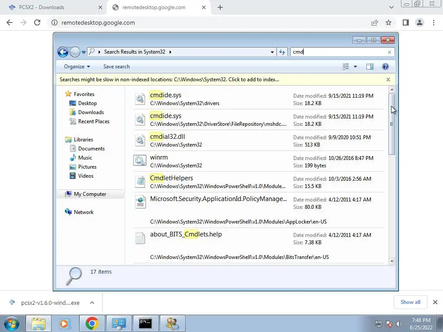This screenshot has height=332, width=443.
Task: Select the cmdial32.dll result
Action: [259, 140]
